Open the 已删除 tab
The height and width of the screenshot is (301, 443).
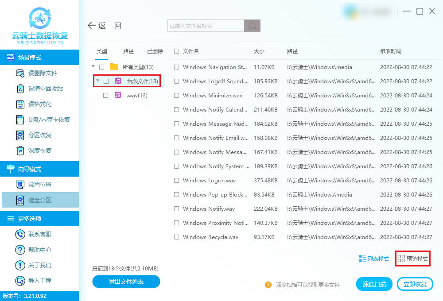coord(155,51)
